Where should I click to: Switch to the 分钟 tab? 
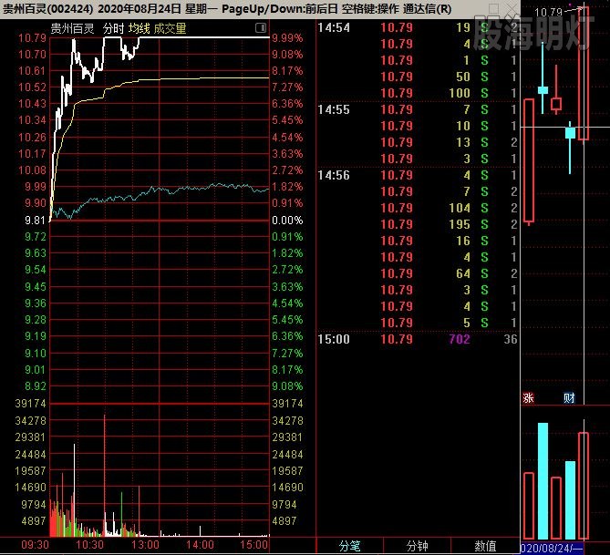coord(417,546)
